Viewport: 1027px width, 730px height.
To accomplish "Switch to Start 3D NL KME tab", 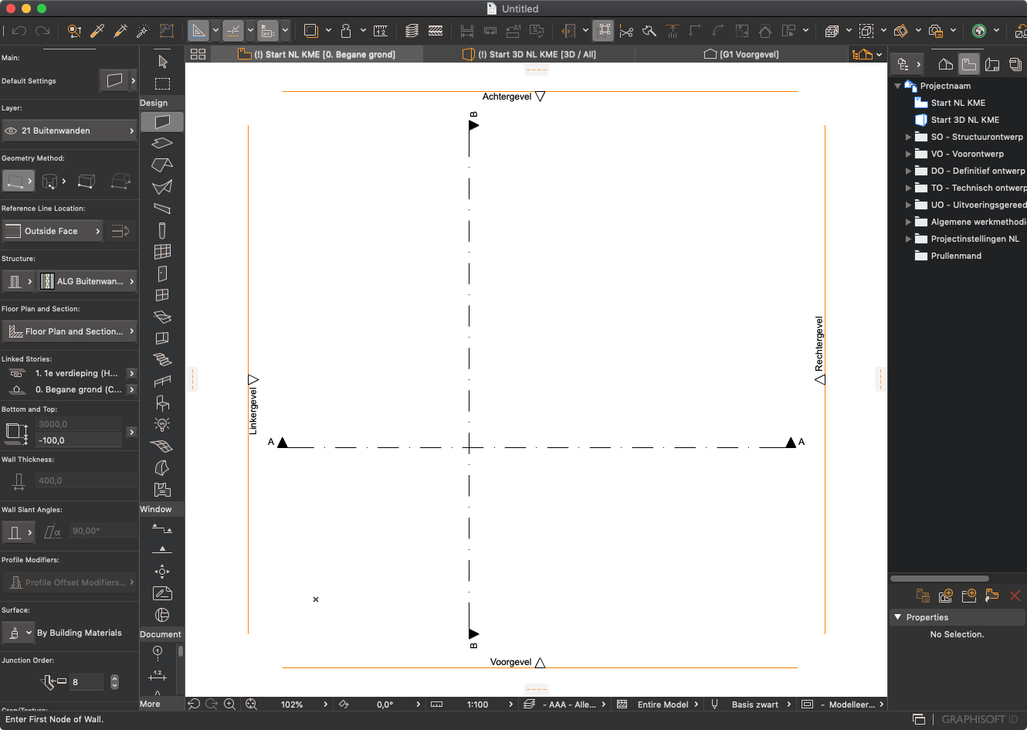I will 530,54.
